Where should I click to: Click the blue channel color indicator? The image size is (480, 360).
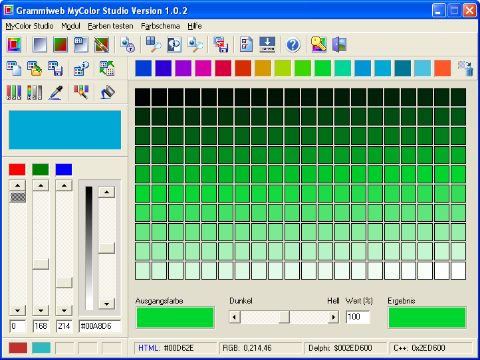coord(64,170)
